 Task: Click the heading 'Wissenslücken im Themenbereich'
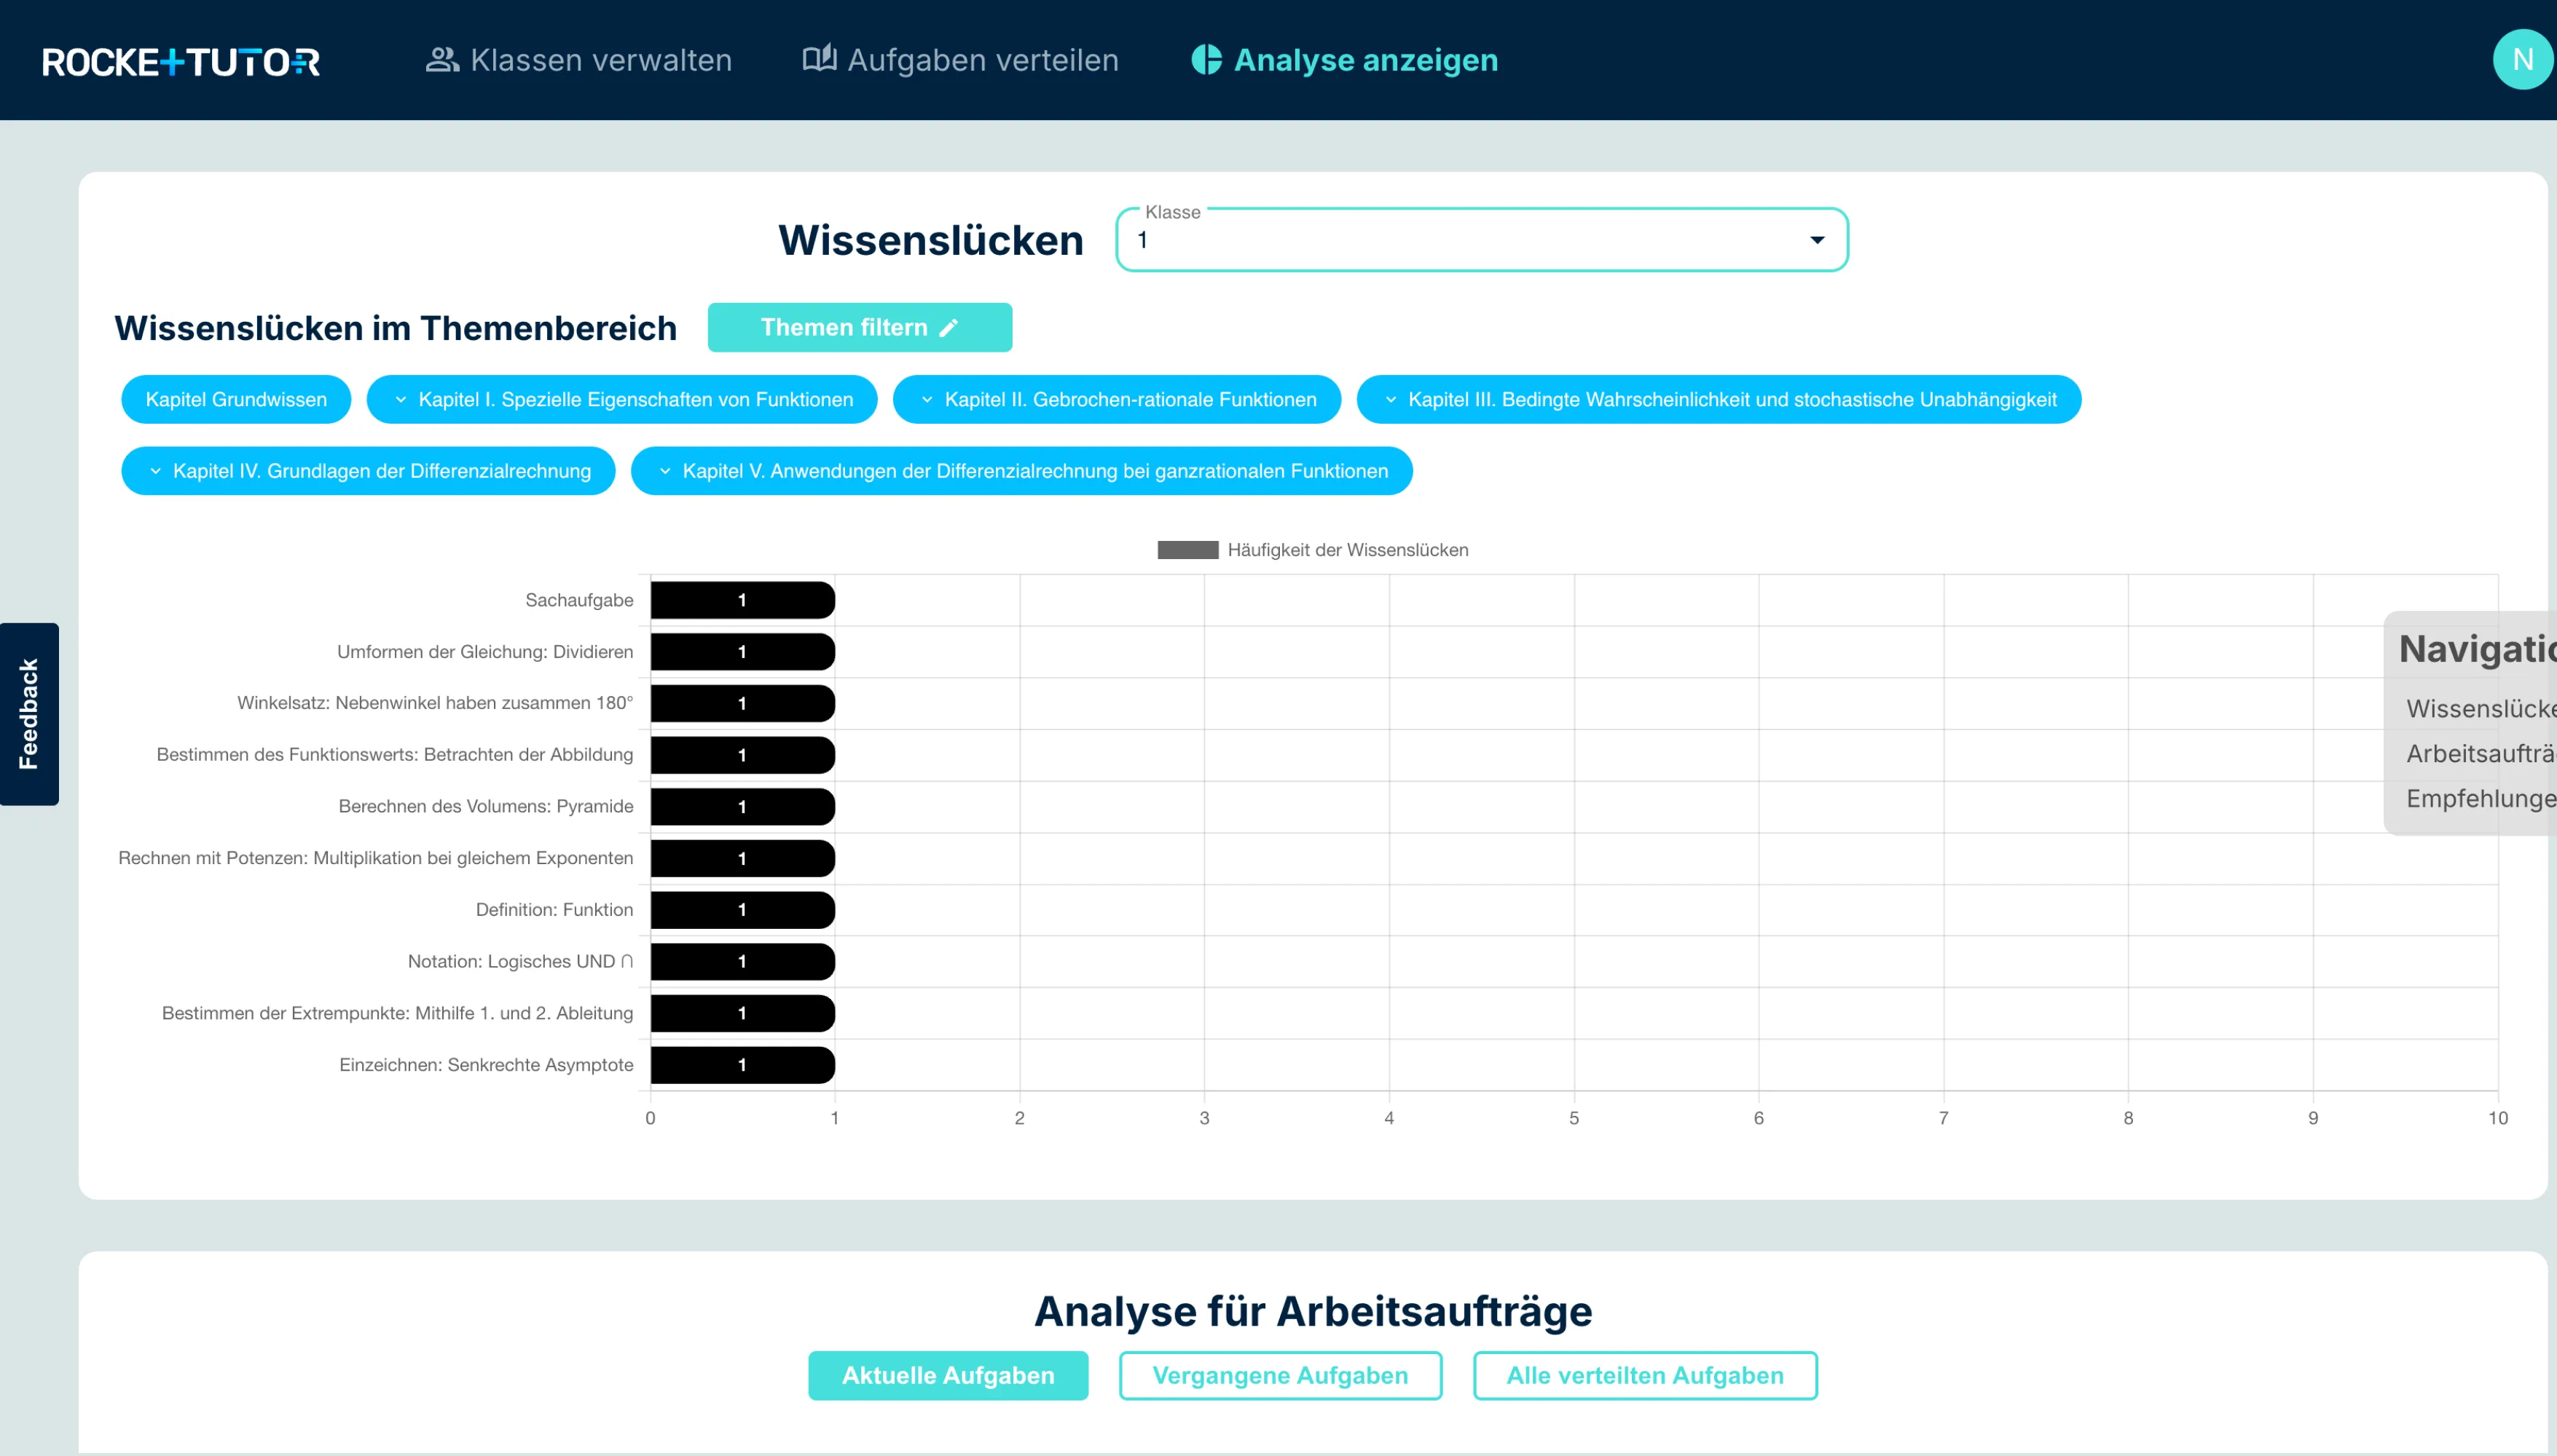395,329
